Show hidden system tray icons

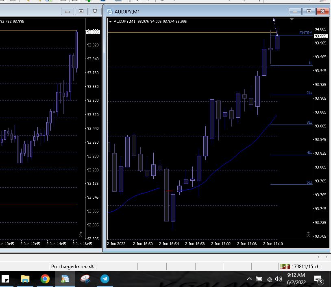[x=249, y=279]
